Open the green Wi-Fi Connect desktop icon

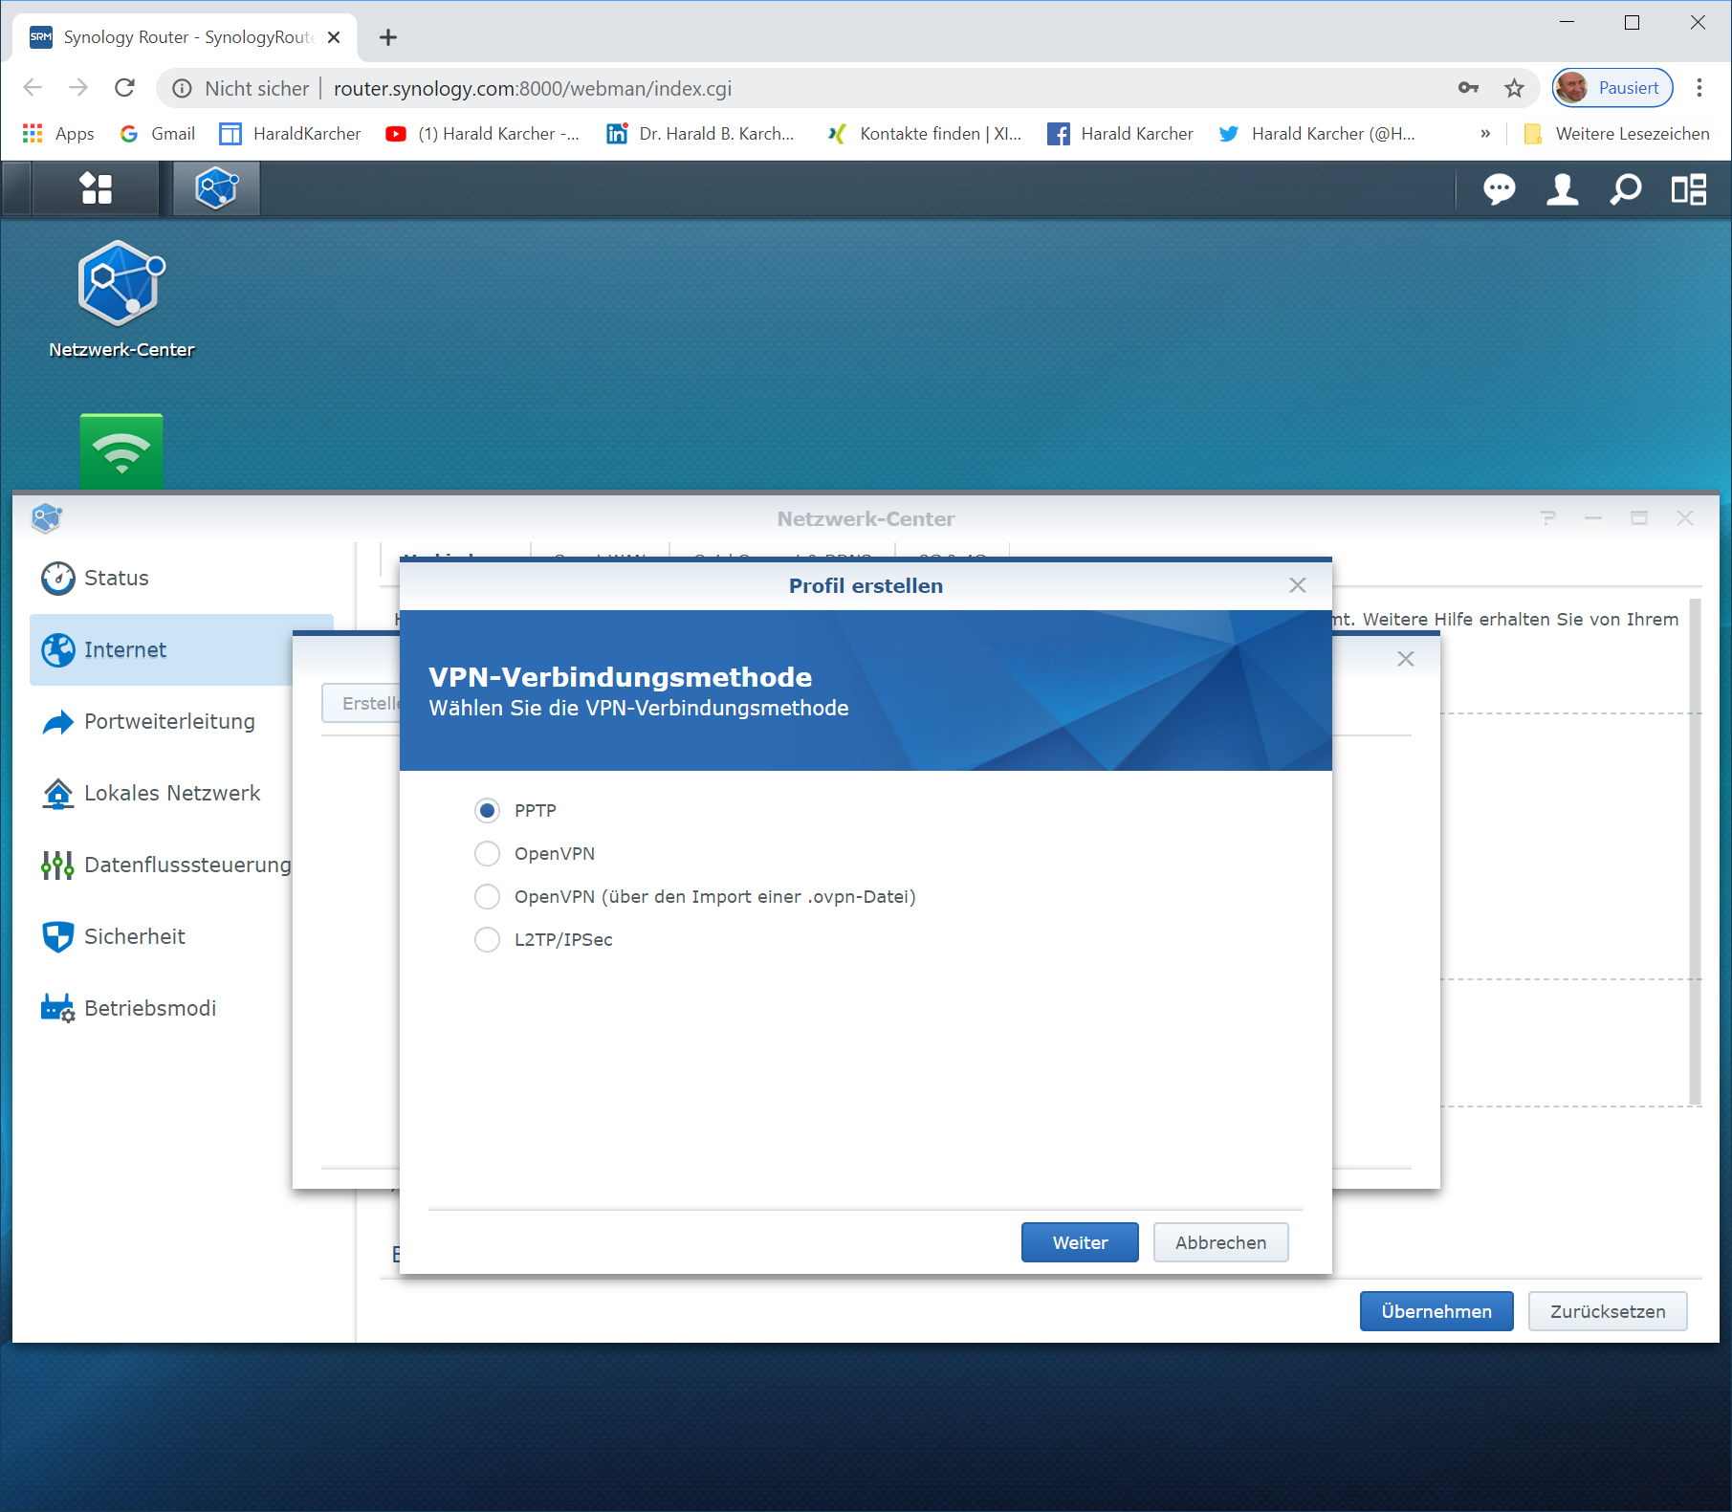121,450
